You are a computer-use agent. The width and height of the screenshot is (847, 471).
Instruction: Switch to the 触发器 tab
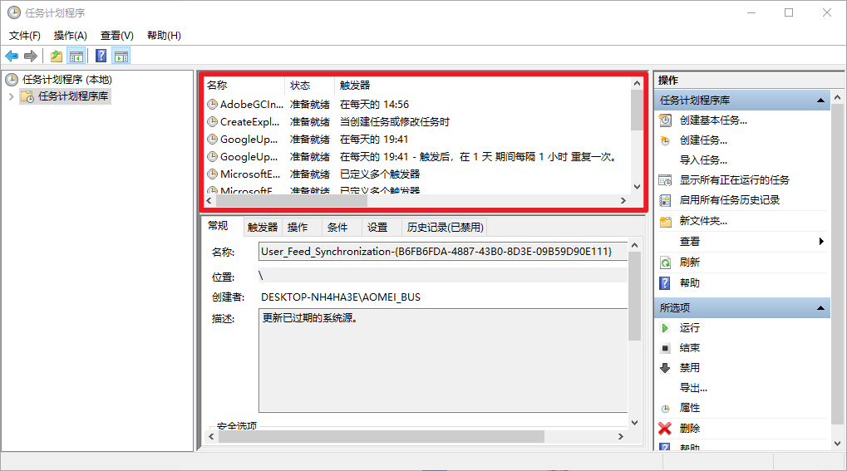263,228
